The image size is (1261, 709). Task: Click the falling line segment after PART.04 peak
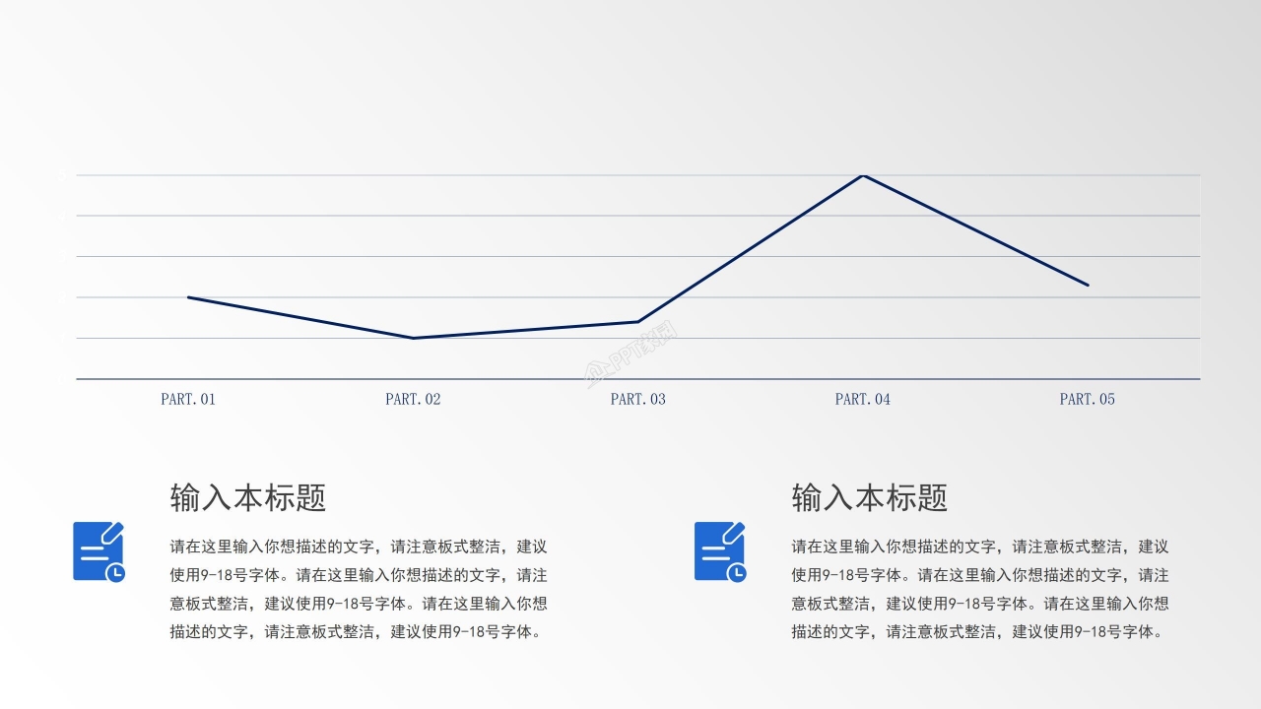tap(975, 230)
